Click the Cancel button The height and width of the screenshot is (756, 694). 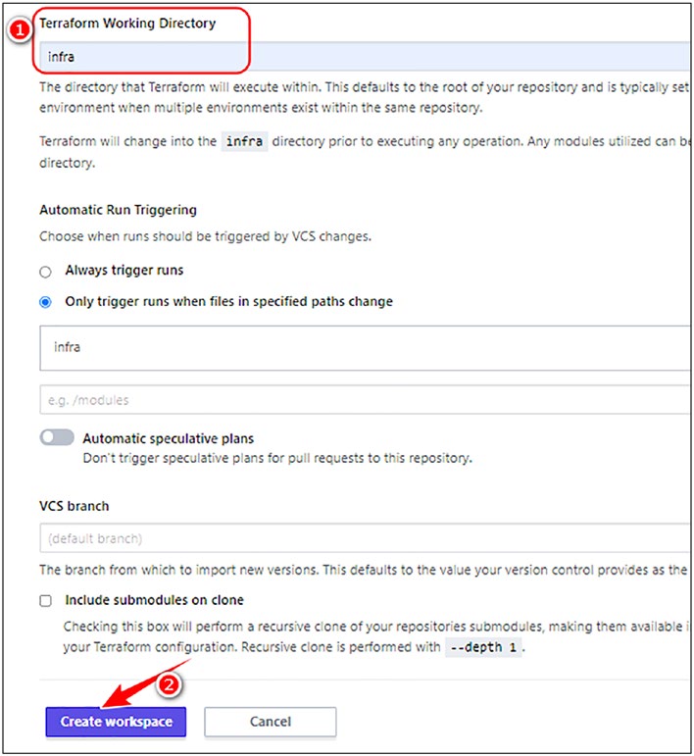271,722
